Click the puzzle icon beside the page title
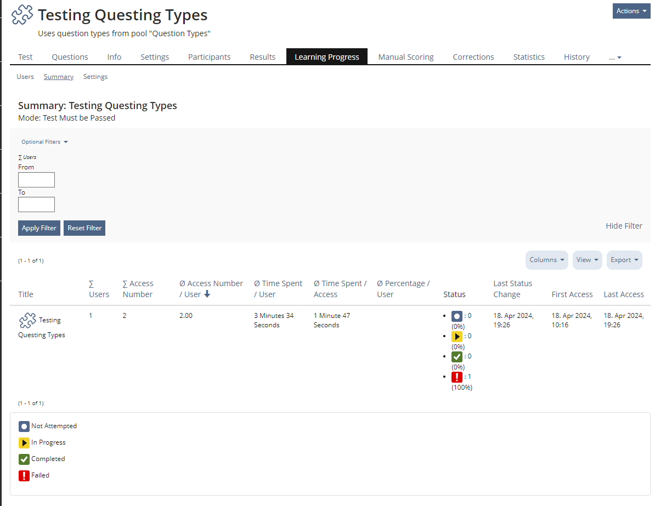This screenshot has height=506, width=655. (x=22, y=15)
